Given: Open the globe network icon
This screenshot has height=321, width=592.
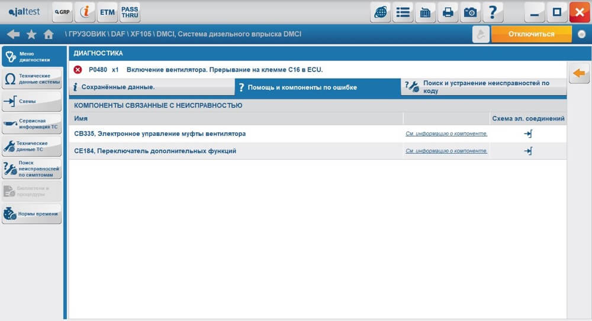Looking at the screenshot, I should point(380,12).
